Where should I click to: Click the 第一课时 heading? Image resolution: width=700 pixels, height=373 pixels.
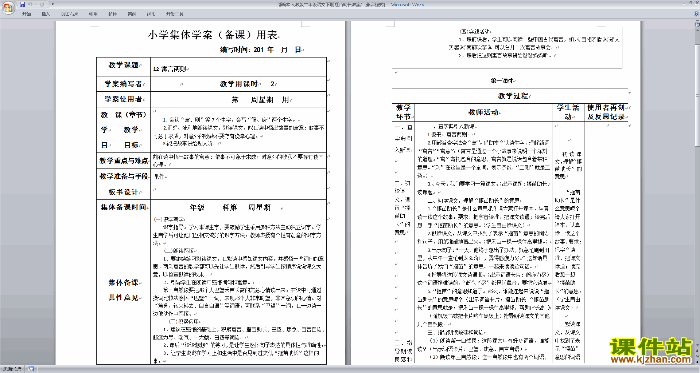tap(502, 81)
